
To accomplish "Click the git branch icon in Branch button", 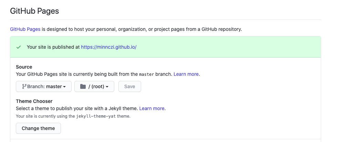I will coord(24,87).
